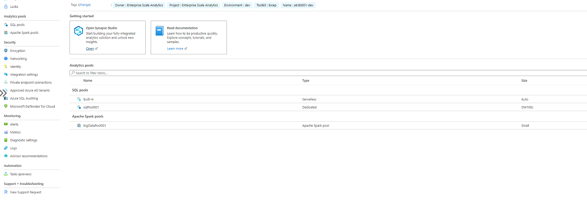Open the SQL pools icon in sidebar
The height and width of the screenshot is (200, 587).
(6, 24)
